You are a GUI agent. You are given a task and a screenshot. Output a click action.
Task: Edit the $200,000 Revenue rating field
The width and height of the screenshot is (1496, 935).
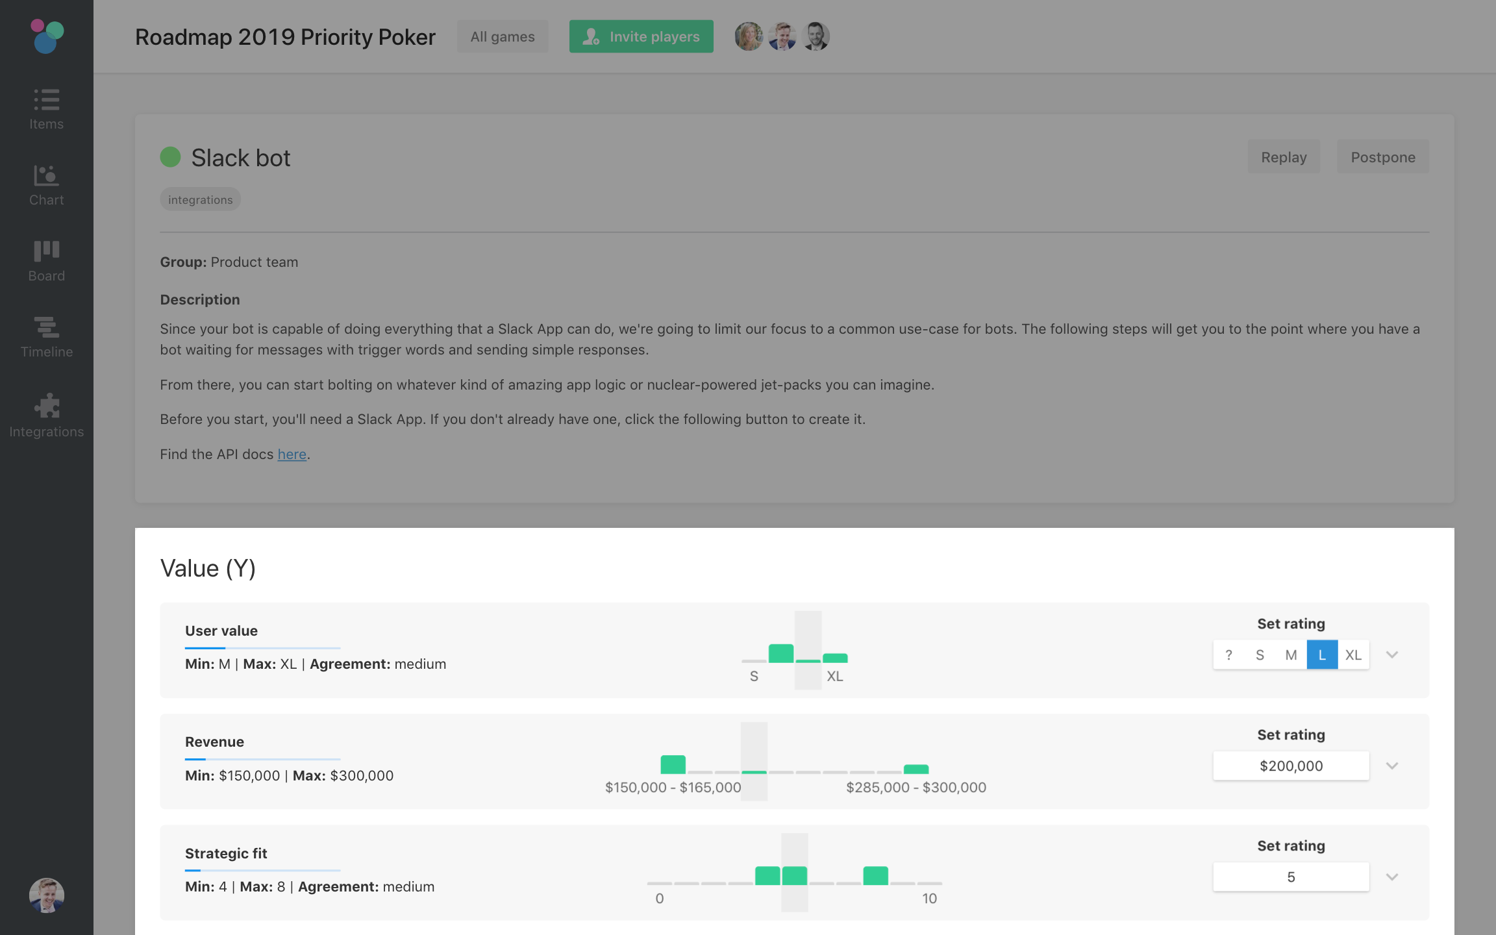(1291, 766)
